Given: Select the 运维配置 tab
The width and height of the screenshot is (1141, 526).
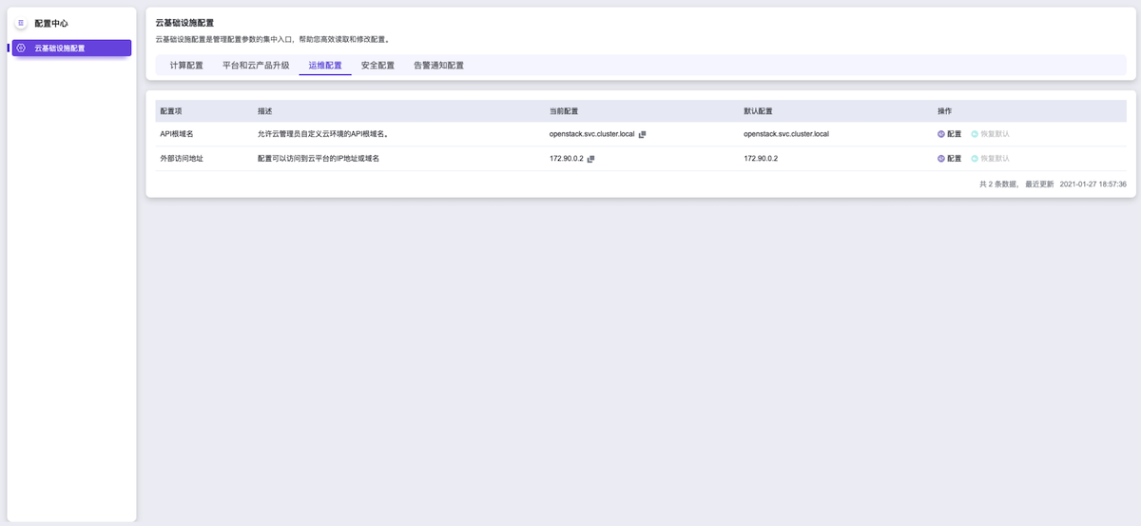Looking at the screenshot, I should pyautogui.click(x=325, y=66).
